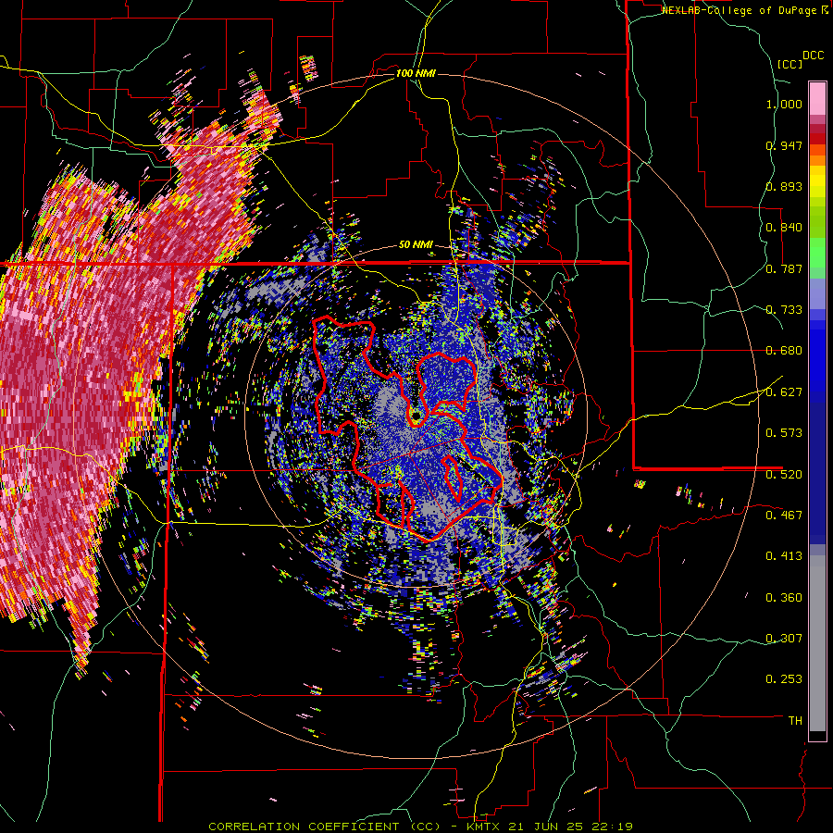The width and height of the screenshot is (833, 833).
Task: Select the 0.627 scale value
Action: [784, 392]
